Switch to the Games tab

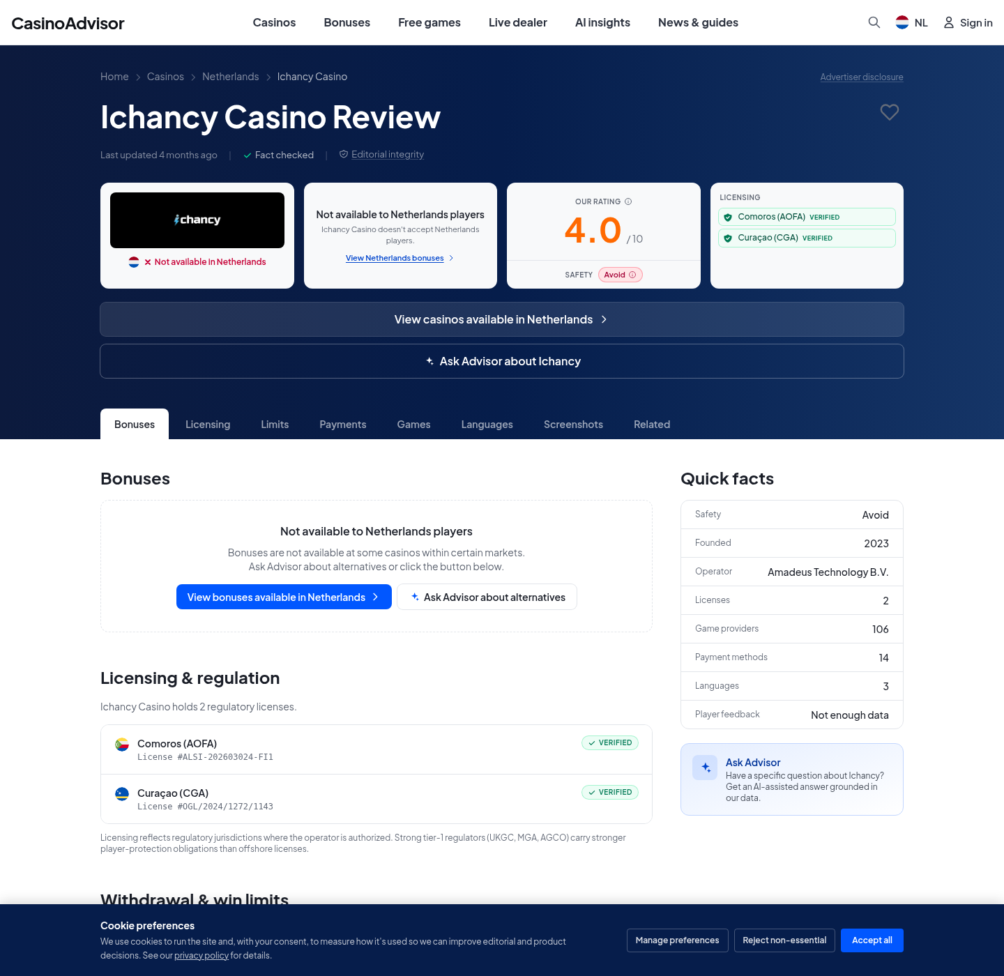click(413, 424)
